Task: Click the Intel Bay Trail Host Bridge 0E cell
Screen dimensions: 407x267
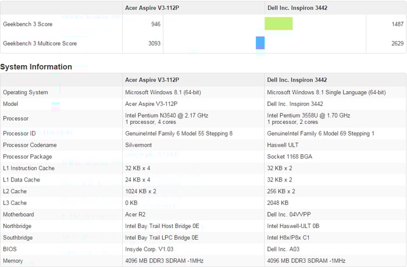Action: pos(162,226)
